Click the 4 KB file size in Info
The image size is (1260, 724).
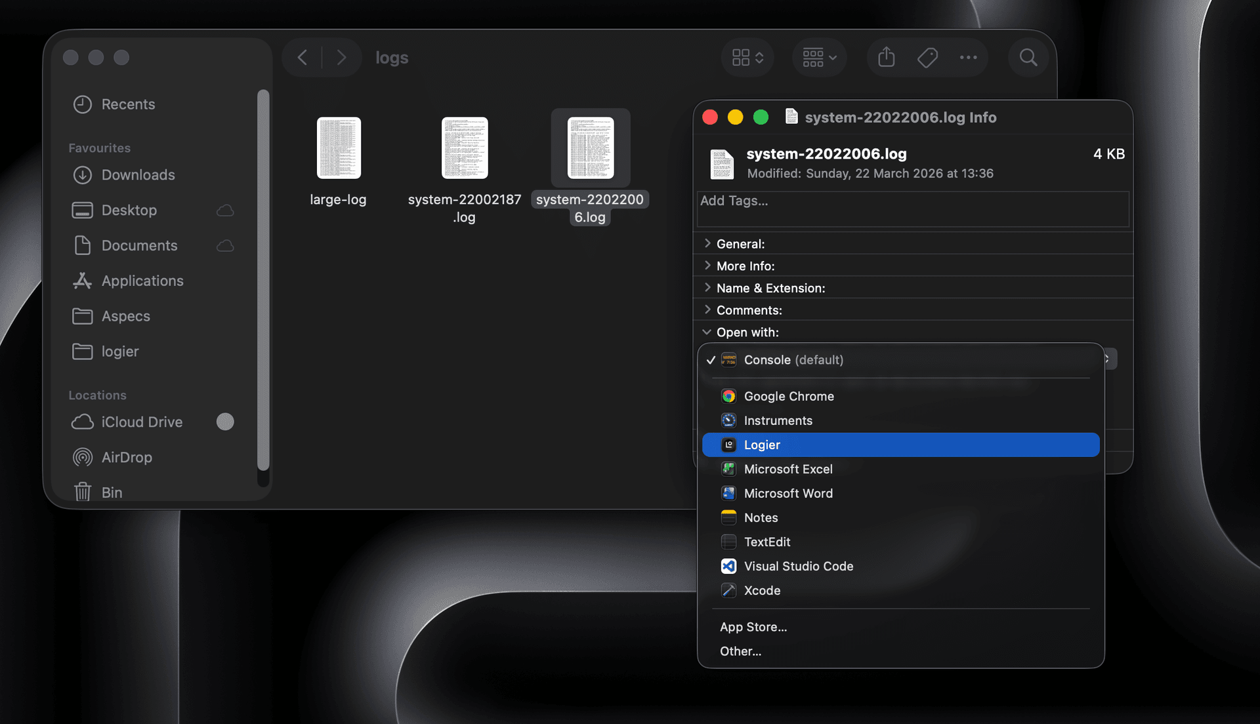point(1109,154)
